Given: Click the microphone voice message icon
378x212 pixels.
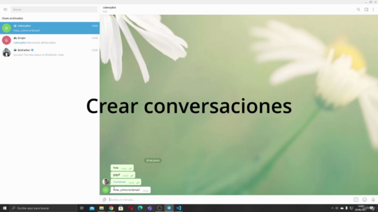Looking at the screenshot, I should 373,200.
